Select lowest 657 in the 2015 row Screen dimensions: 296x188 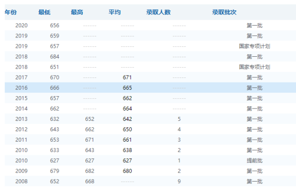point(55,98)
